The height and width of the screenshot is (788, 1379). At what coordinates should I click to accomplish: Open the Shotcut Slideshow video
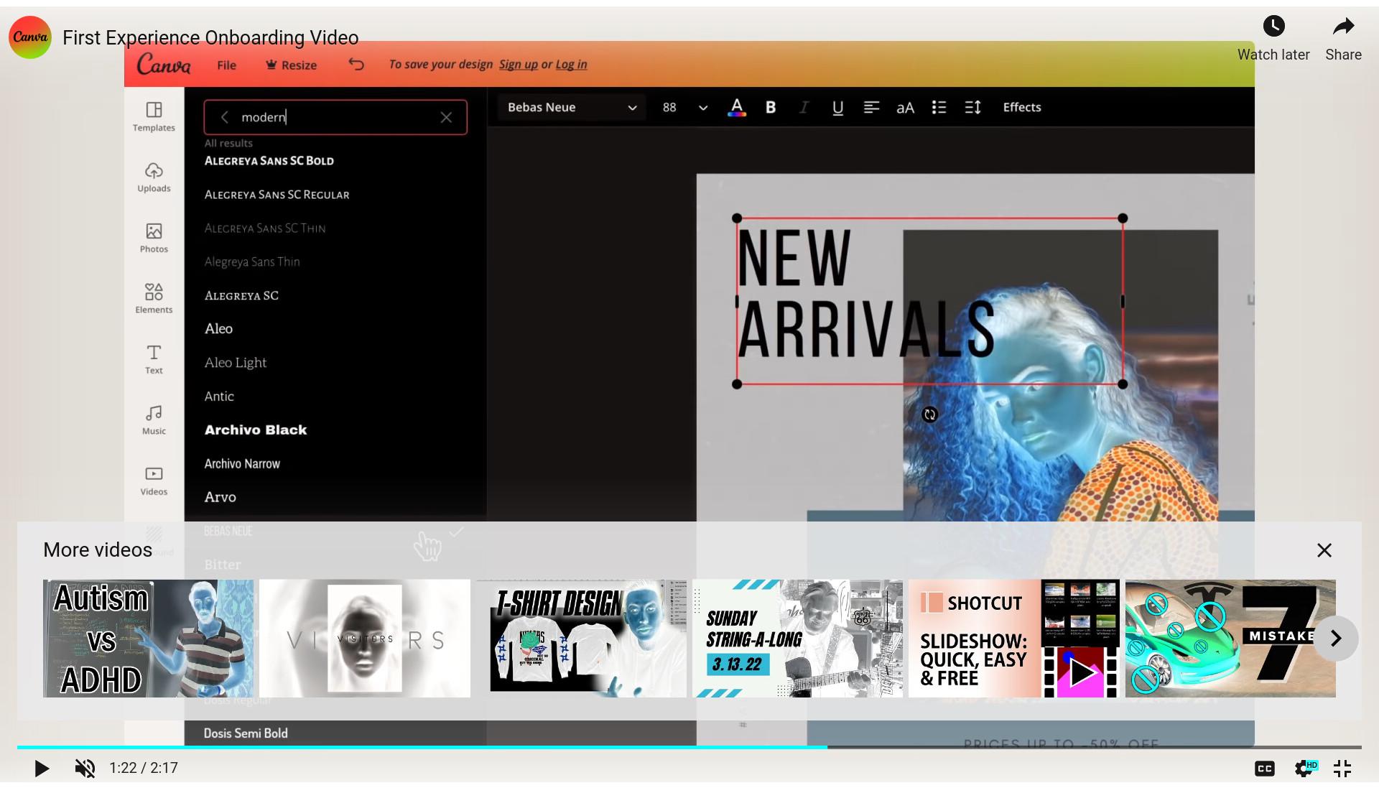pos(1014,639)
